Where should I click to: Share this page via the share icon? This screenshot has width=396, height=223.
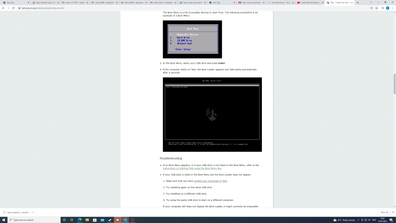371,8
